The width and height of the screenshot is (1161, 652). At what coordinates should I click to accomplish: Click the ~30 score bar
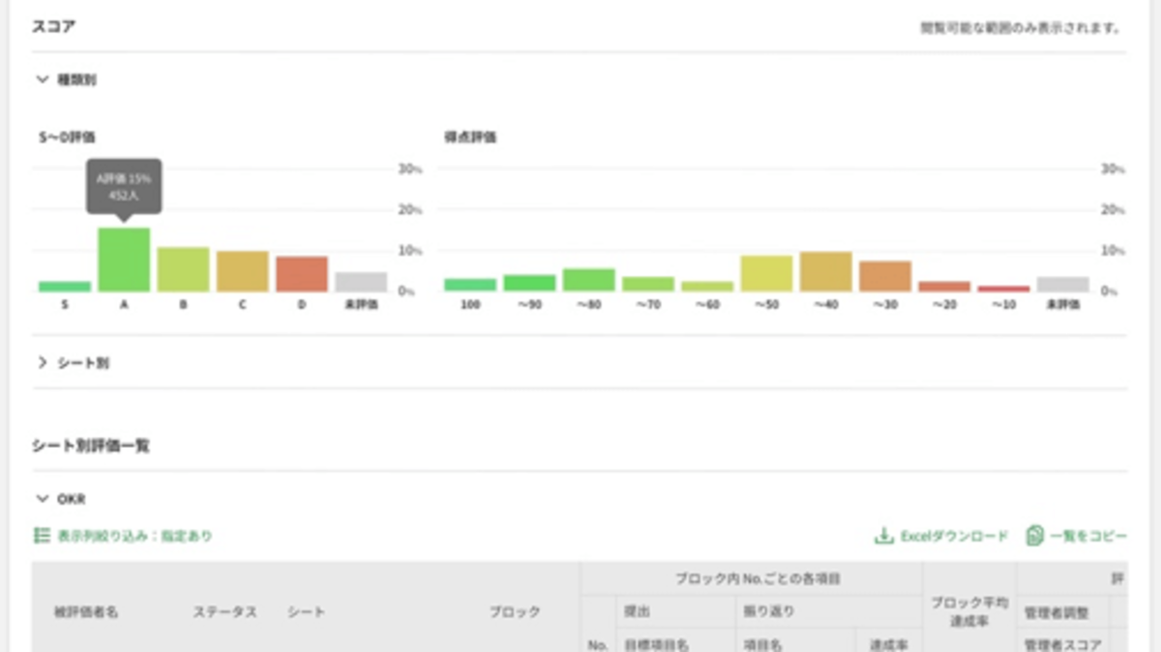[885, 276]
